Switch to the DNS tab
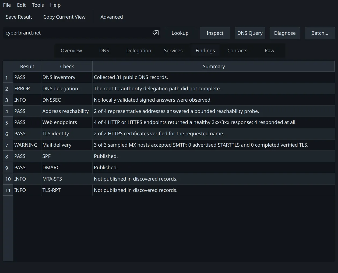Screen dimensions: 338x273 (x=104, y=51)
